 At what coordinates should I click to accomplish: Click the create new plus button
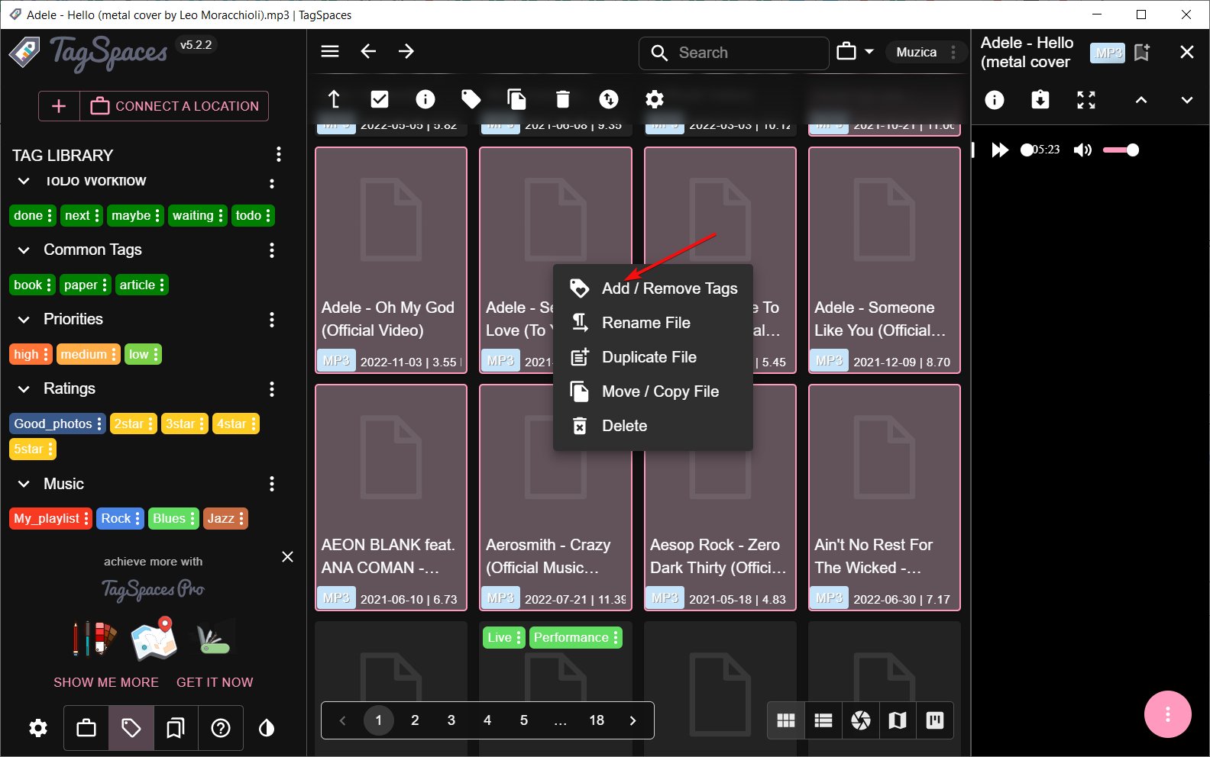pos(59,106)
